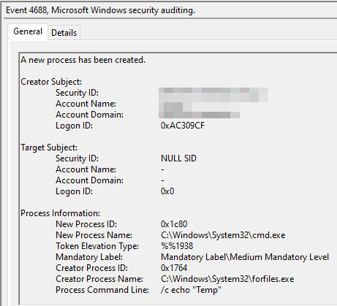
Task: Click the Target Logon ID value 0x0
Action: click(167, 191)
